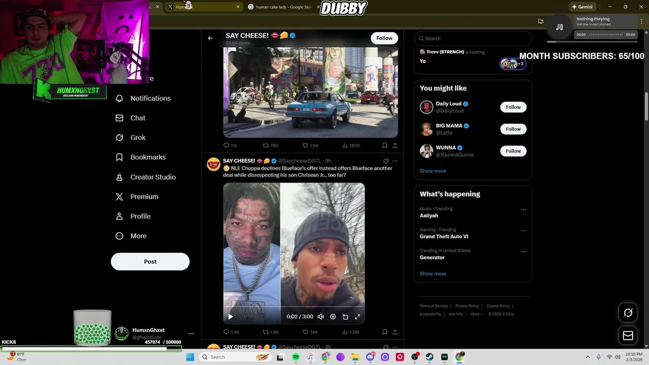Open video settings gear icon

(333, 316)
